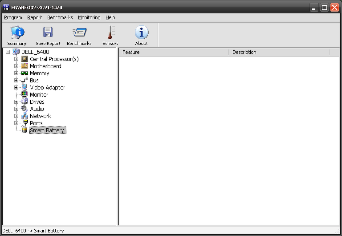Screen dimensions: 342x236
Task: Select the Network label
Action: (x=41, y=116)
